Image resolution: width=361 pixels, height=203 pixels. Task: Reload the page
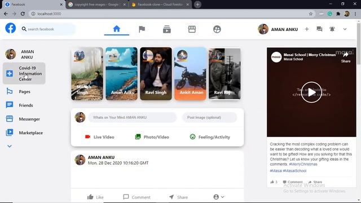click(23, 14)
